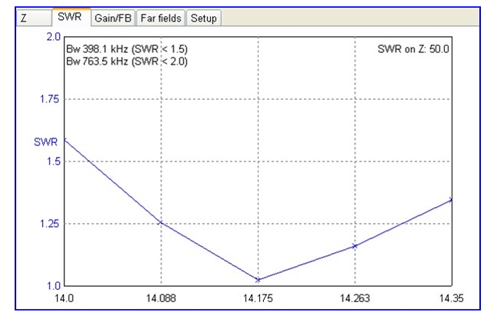Click the SWR label on the vertical axis
Viewport: 494px width, 326px height.
(45, 142)
